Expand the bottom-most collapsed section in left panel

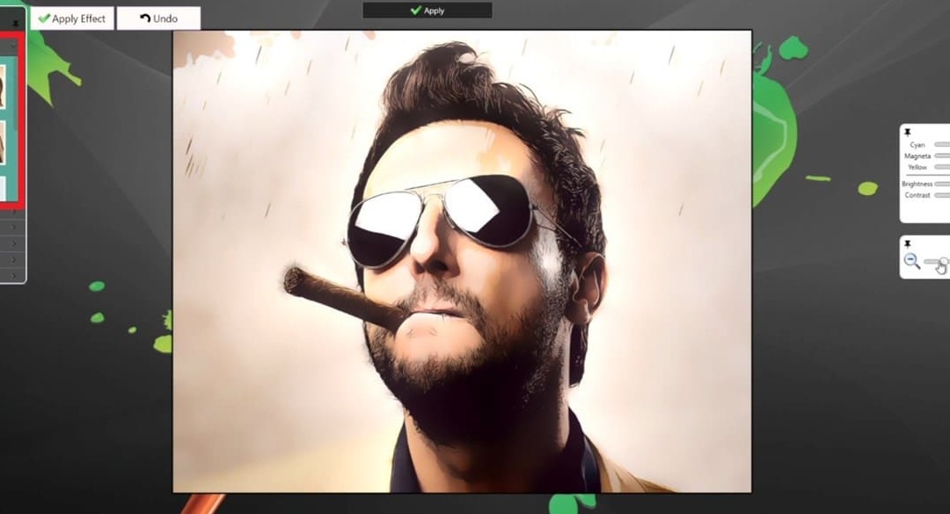(12, 276)
